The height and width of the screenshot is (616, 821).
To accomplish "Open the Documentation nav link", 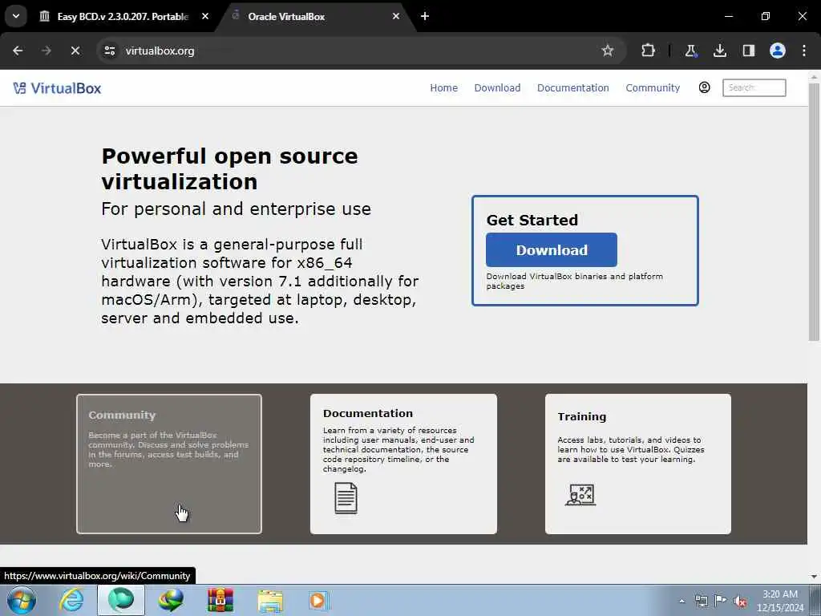I will click(x=572, y=88).
